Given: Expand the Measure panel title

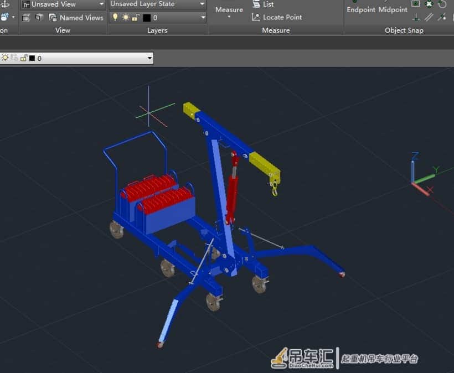Looking at the screenshot, I should coord(276,30).
